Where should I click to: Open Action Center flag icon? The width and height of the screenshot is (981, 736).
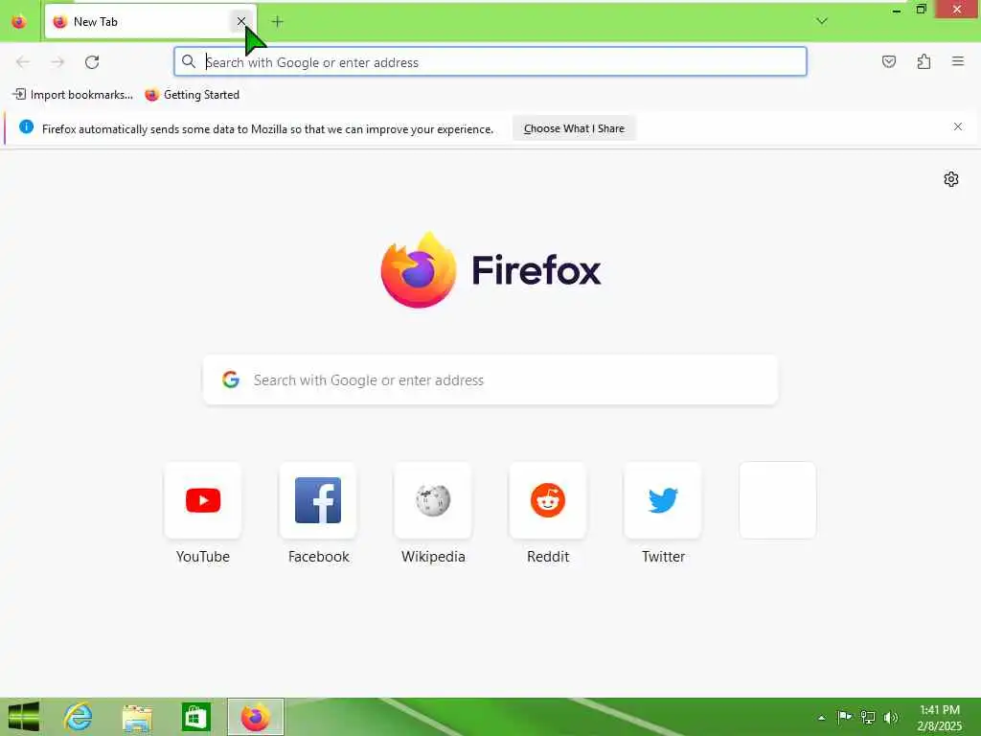[x=844, y=717]
